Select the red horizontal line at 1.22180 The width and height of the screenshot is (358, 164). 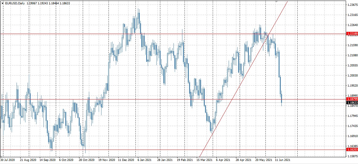pyautogui.click(x=173, y=34)
